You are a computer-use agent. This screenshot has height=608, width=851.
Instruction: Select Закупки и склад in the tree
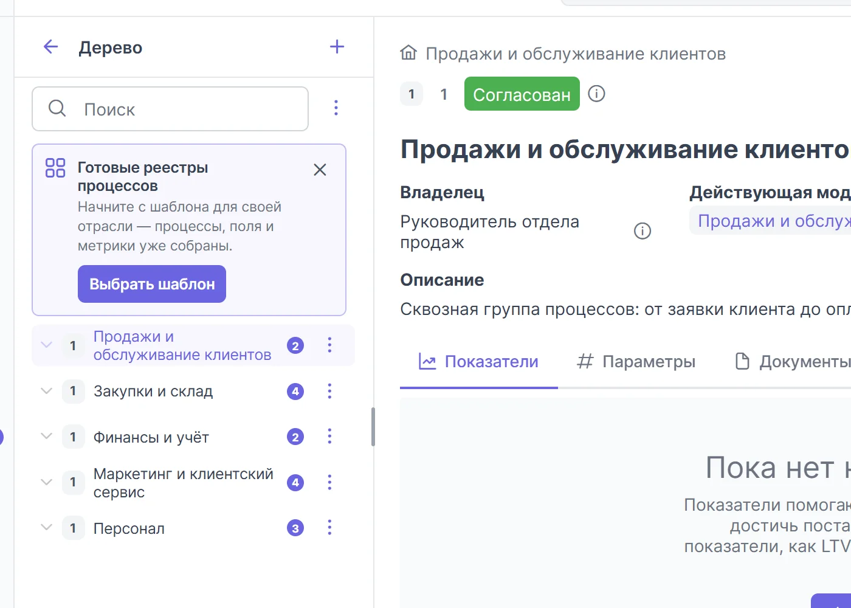153,391
